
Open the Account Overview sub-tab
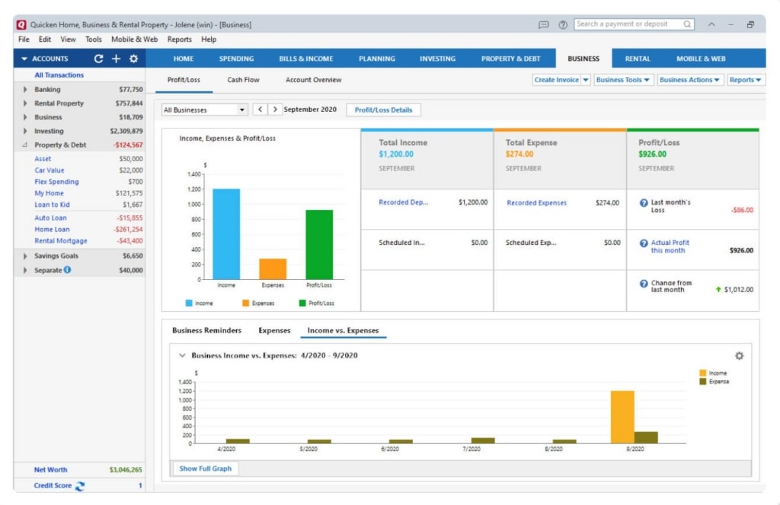313,79
